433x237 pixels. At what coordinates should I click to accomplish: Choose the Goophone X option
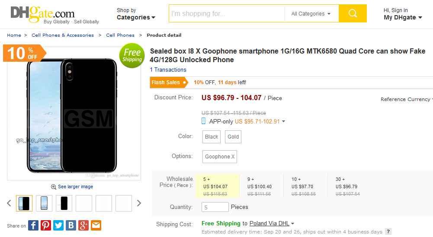click(x=220, y=157)
